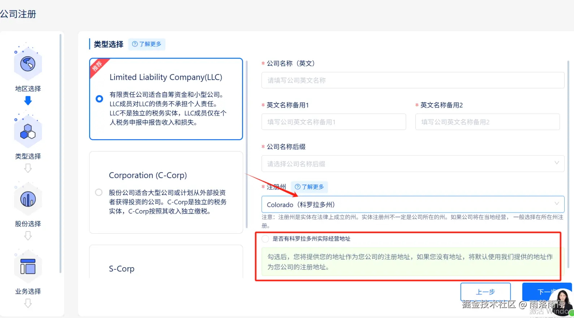The width and height of the screenshot is (574, 318).
Task: Expand the chevron of 公司名称后缀 field
Action: (x=557, y=163)
